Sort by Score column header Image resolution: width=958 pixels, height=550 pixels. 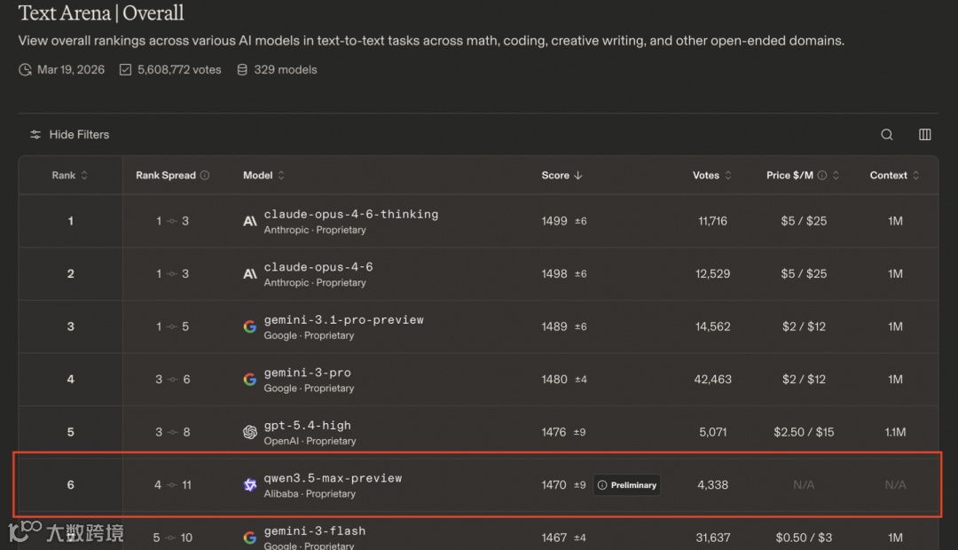561,176
